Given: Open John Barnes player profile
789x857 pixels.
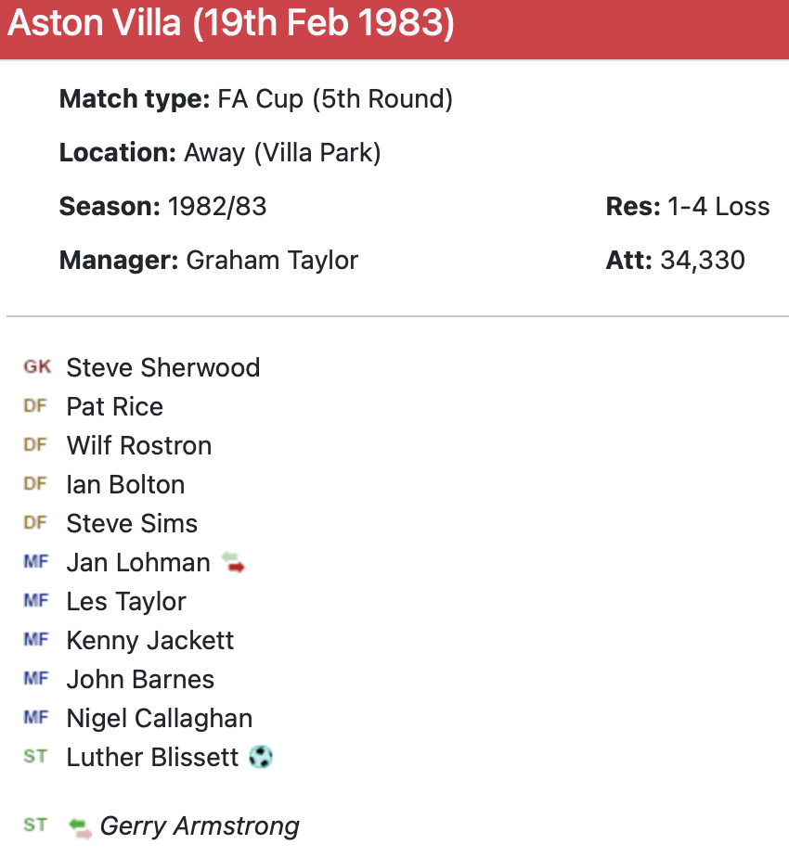Looking at the screenshot, I should click(140, 680).
